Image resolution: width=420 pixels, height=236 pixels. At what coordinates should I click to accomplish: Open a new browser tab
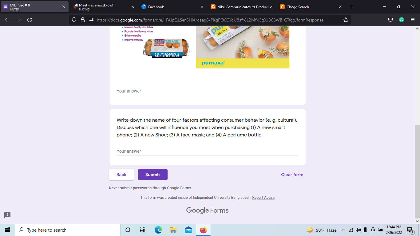(352, 7)
